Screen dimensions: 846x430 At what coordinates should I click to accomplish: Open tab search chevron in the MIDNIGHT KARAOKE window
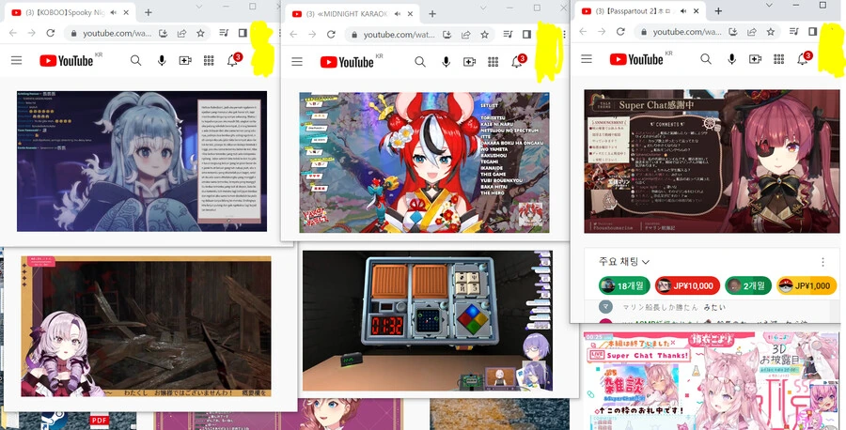[483, 8]
